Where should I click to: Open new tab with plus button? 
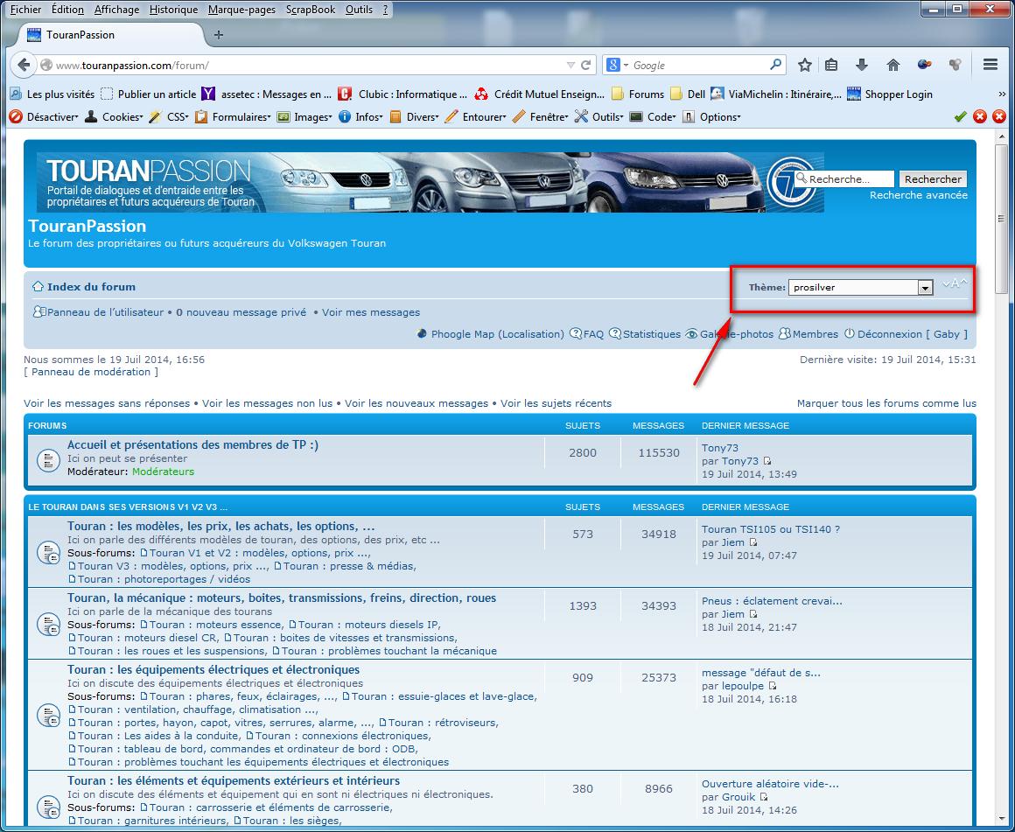tap(219, 35)
